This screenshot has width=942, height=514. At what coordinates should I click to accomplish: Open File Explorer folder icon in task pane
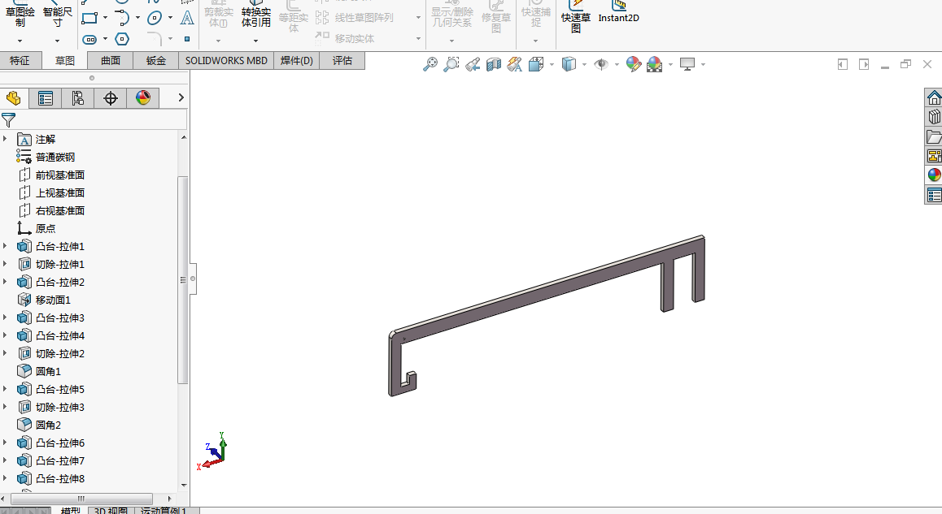pos(934,136)
